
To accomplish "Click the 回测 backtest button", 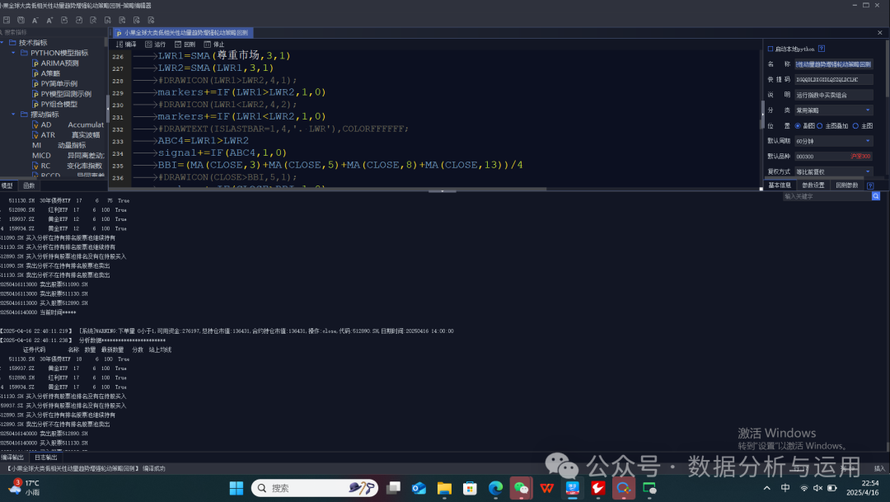I will pos(185,45).
